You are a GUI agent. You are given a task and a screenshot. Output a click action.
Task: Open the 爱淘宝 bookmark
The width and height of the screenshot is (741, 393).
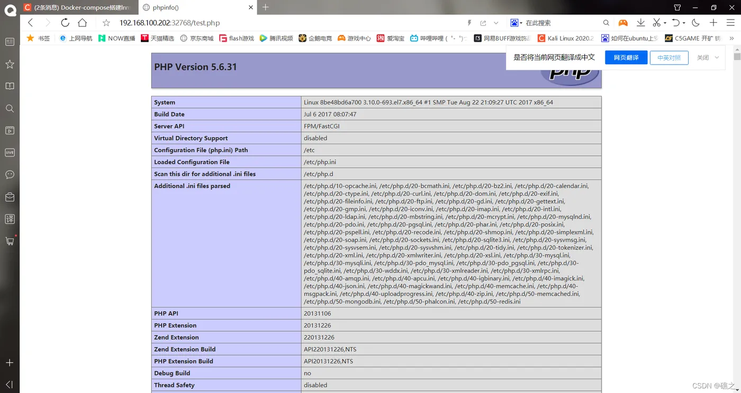pyautogui.click(x=391, y=38)
